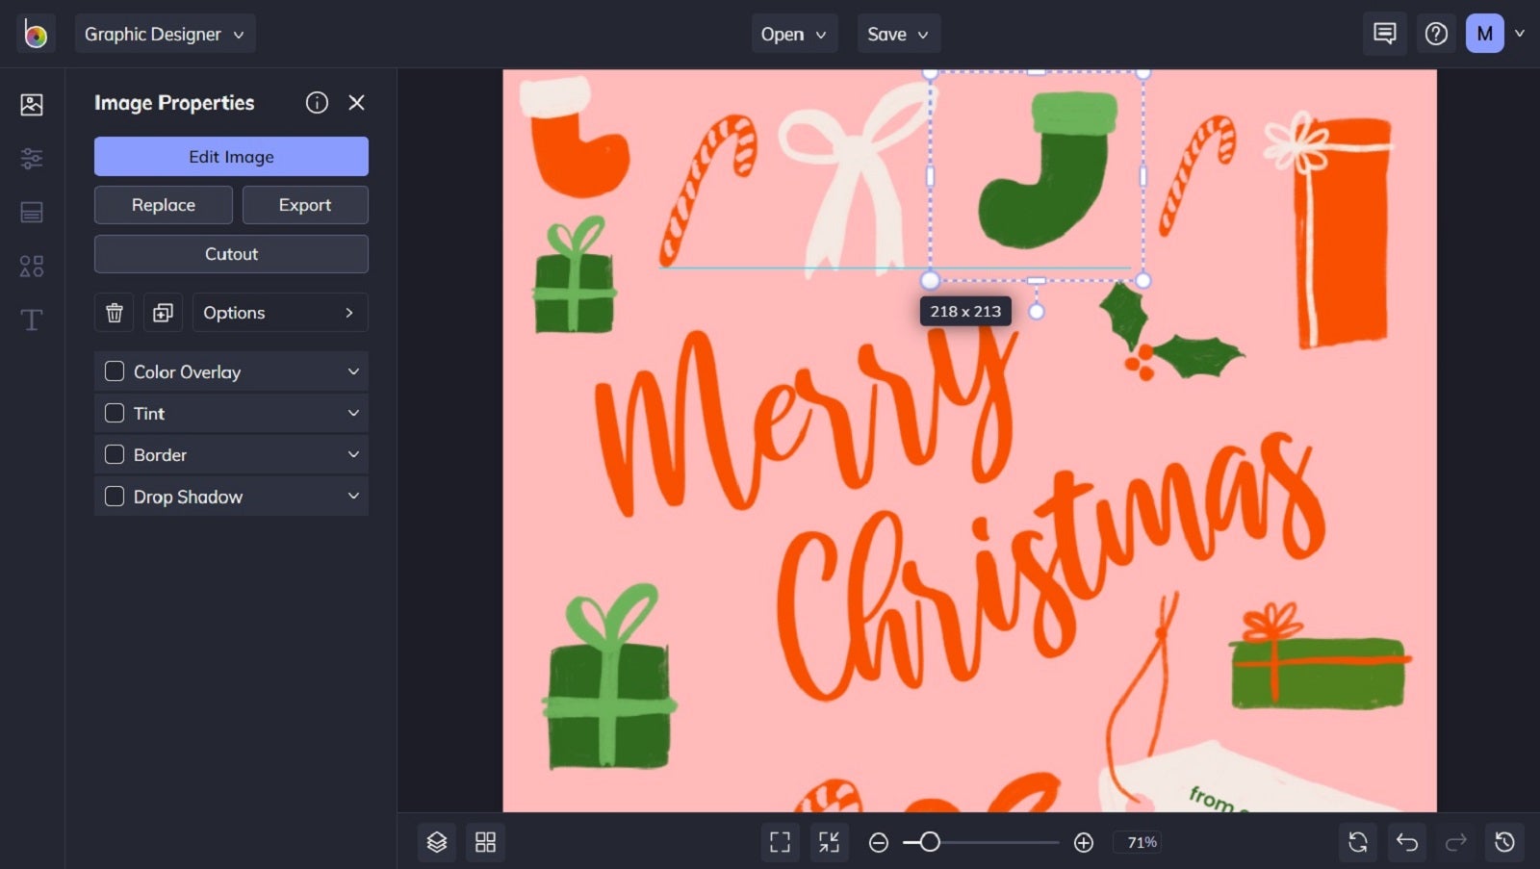The height and width of the screenshot is (869, 1540).
Task: Select the Text tool in sidebar
Action: [32, 319]
